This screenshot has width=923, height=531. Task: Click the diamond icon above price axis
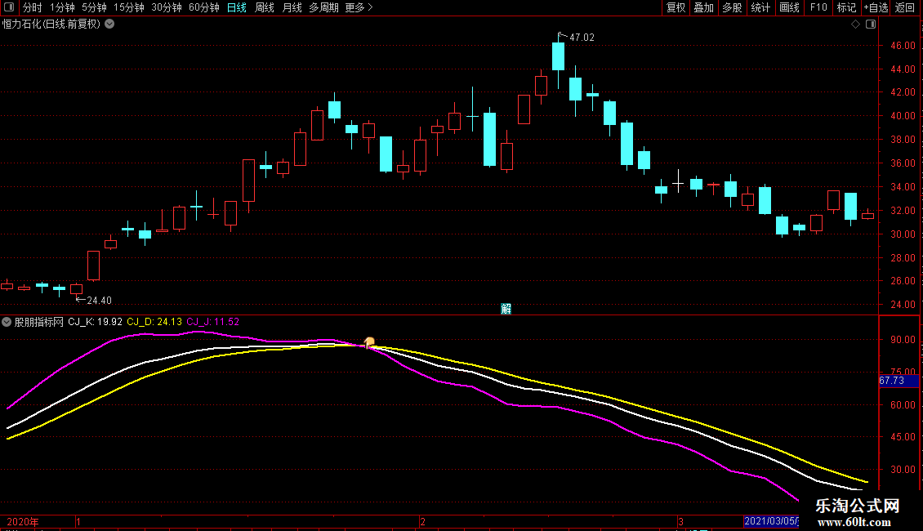tap(856, 25)
